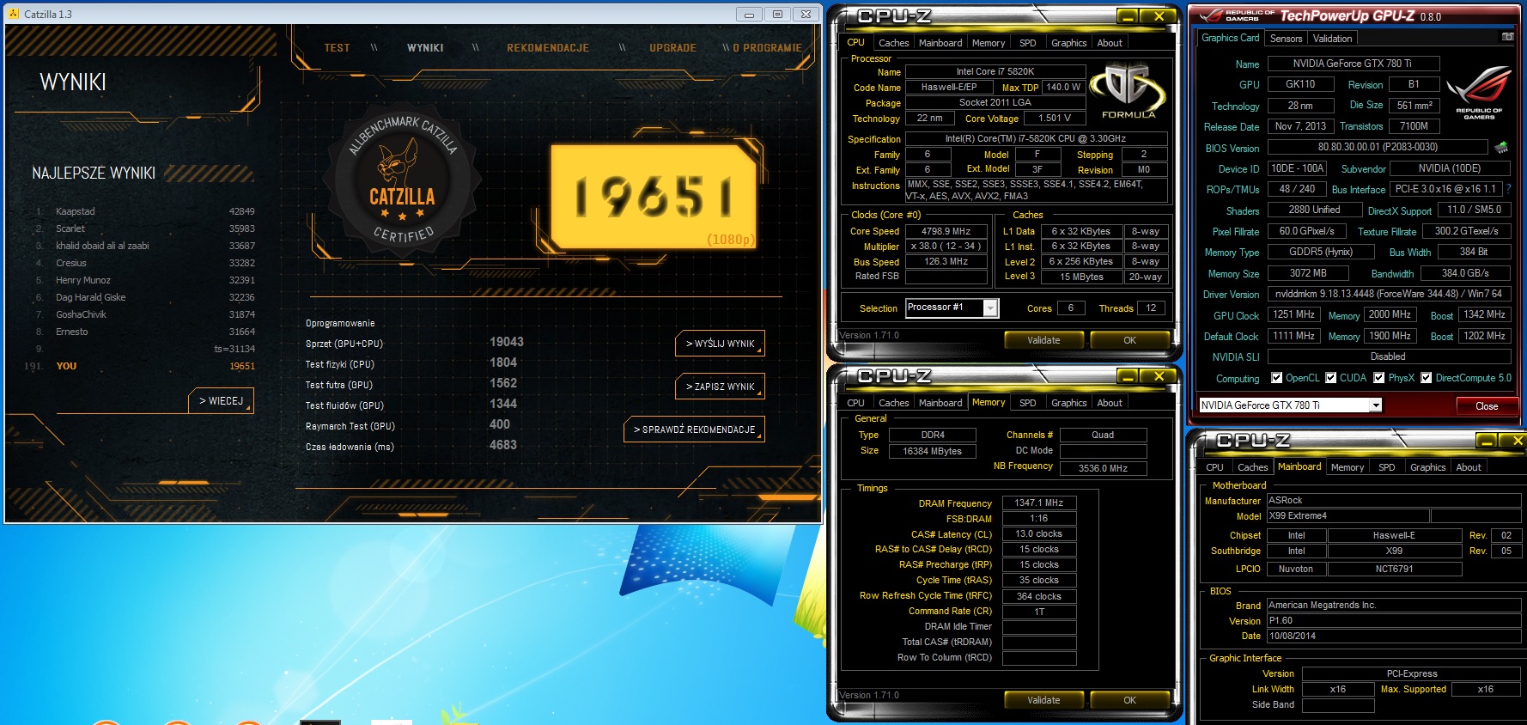Click the Sprzęt (GPU+CPU) score row
Screen dimensions: 1527x725
pos(415,343)
